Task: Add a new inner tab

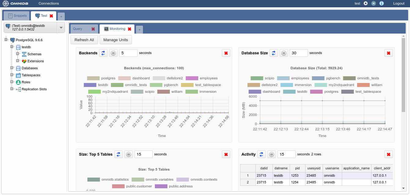Action: click(x=139, y=30)
